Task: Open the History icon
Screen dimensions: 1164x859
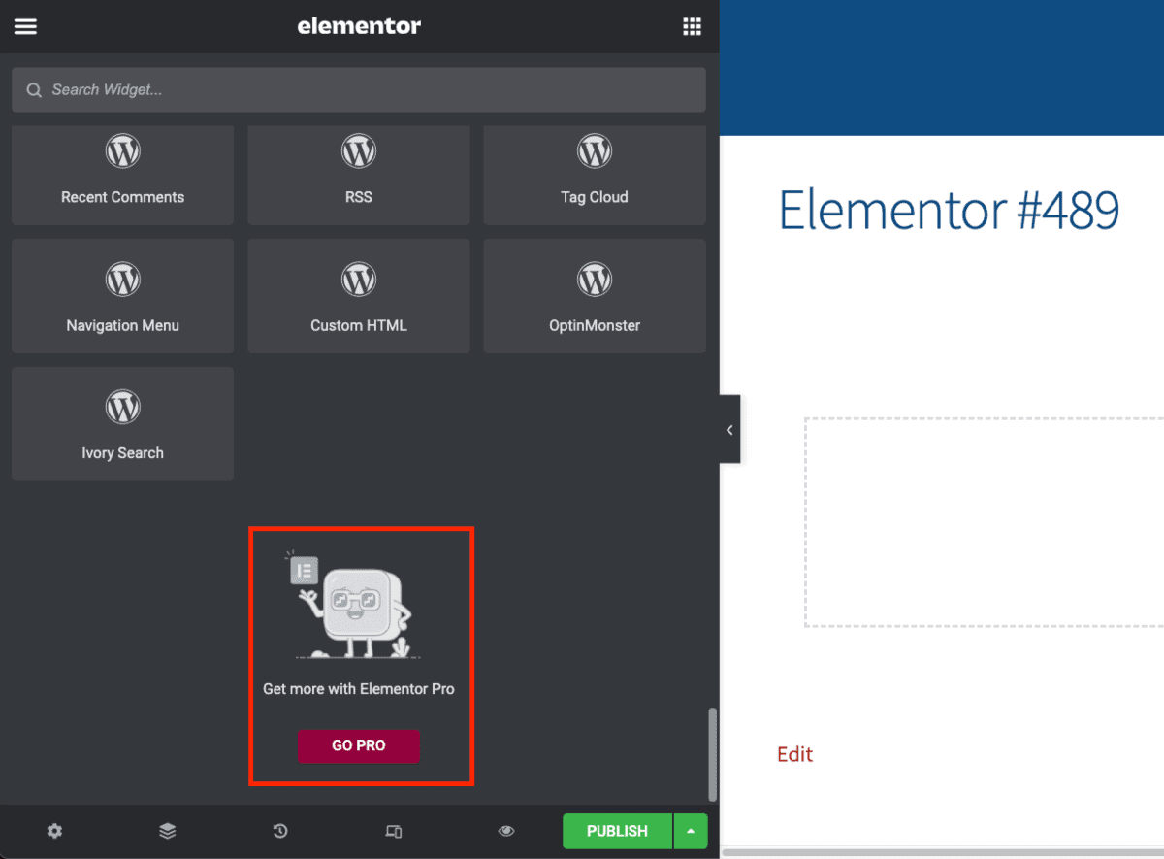Action: pos(280,831)
